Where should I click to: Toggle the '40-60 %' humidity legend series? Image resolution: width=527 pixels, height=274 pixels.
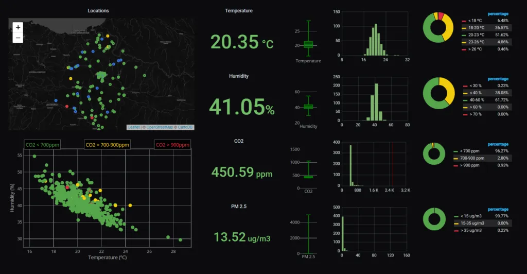coord(477,100)
